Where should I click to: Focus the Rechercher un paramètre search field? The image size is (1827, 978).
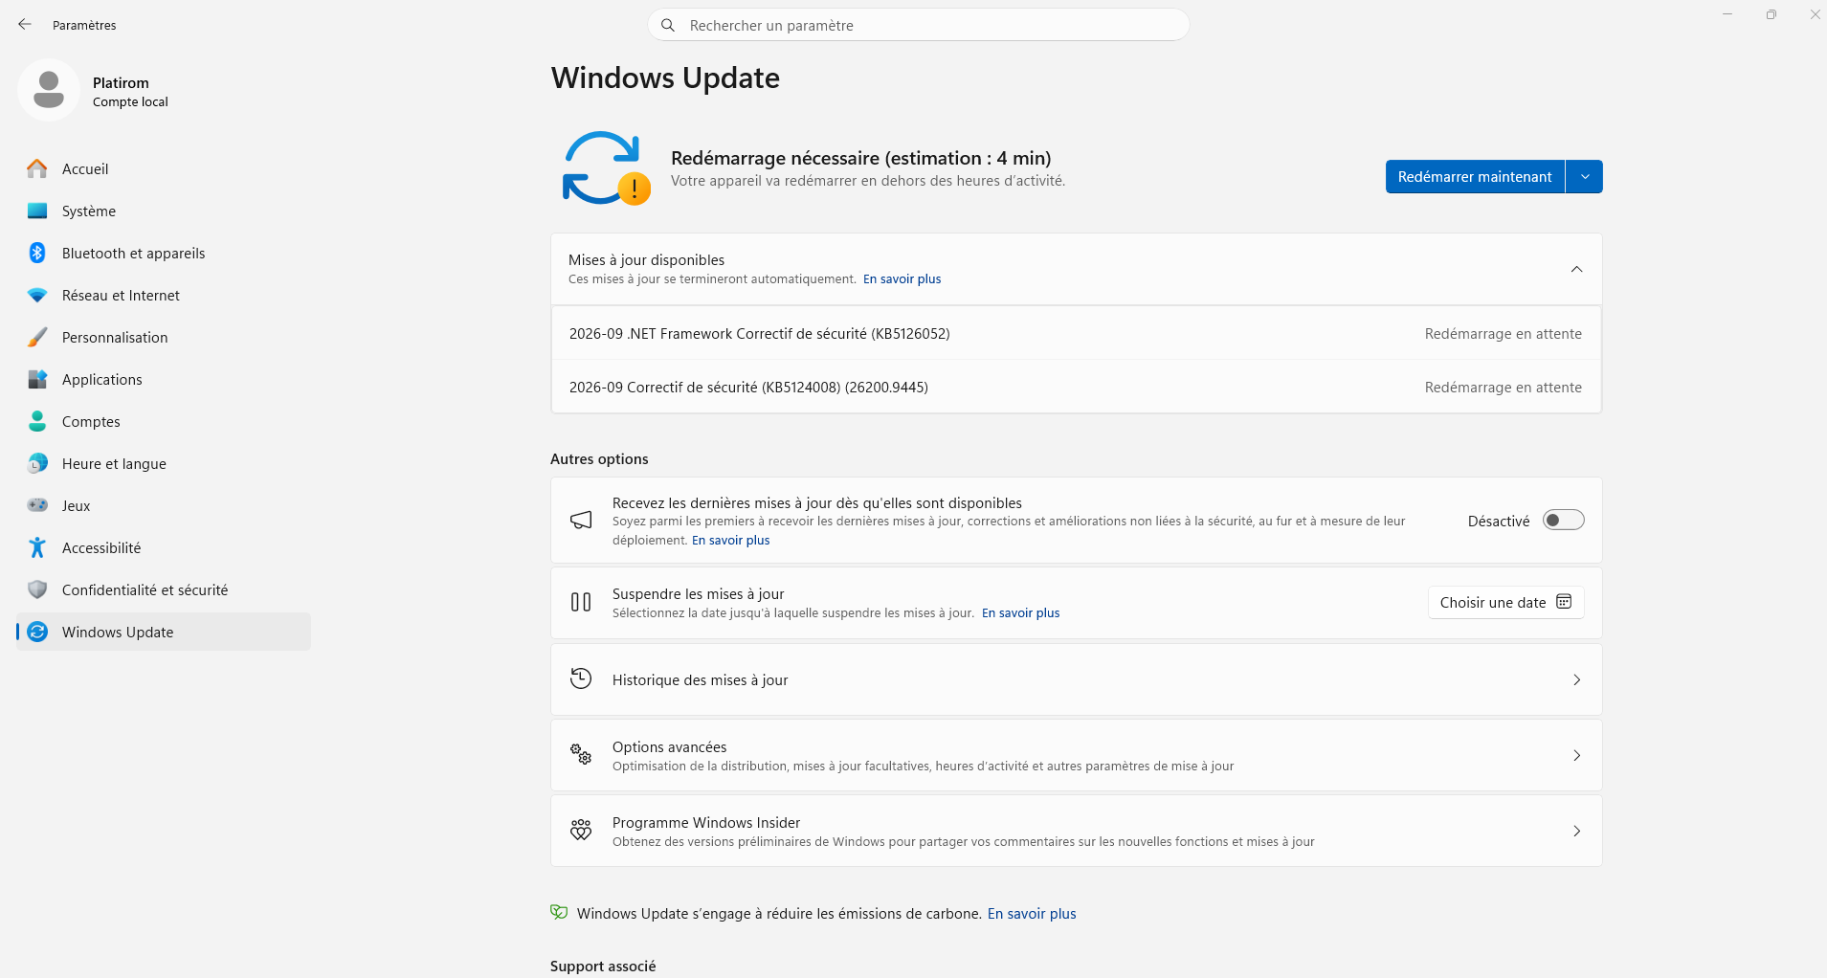[919, 25]
